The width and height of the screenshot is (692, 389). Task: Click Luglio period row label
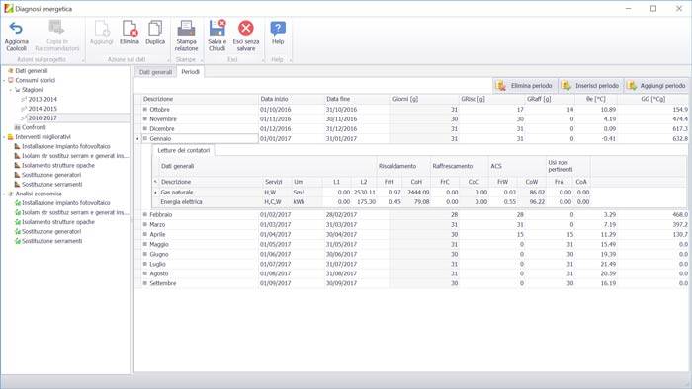click(x=157, y=264)
